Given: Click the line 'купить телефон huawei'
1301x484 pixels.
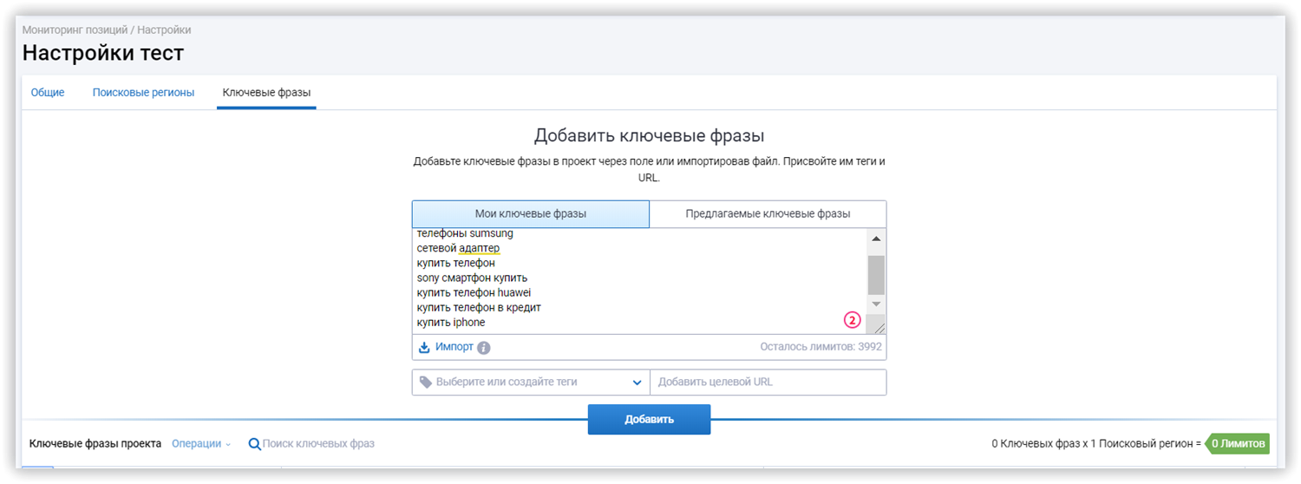Looking at the screenshot, I should coord(474,292).
